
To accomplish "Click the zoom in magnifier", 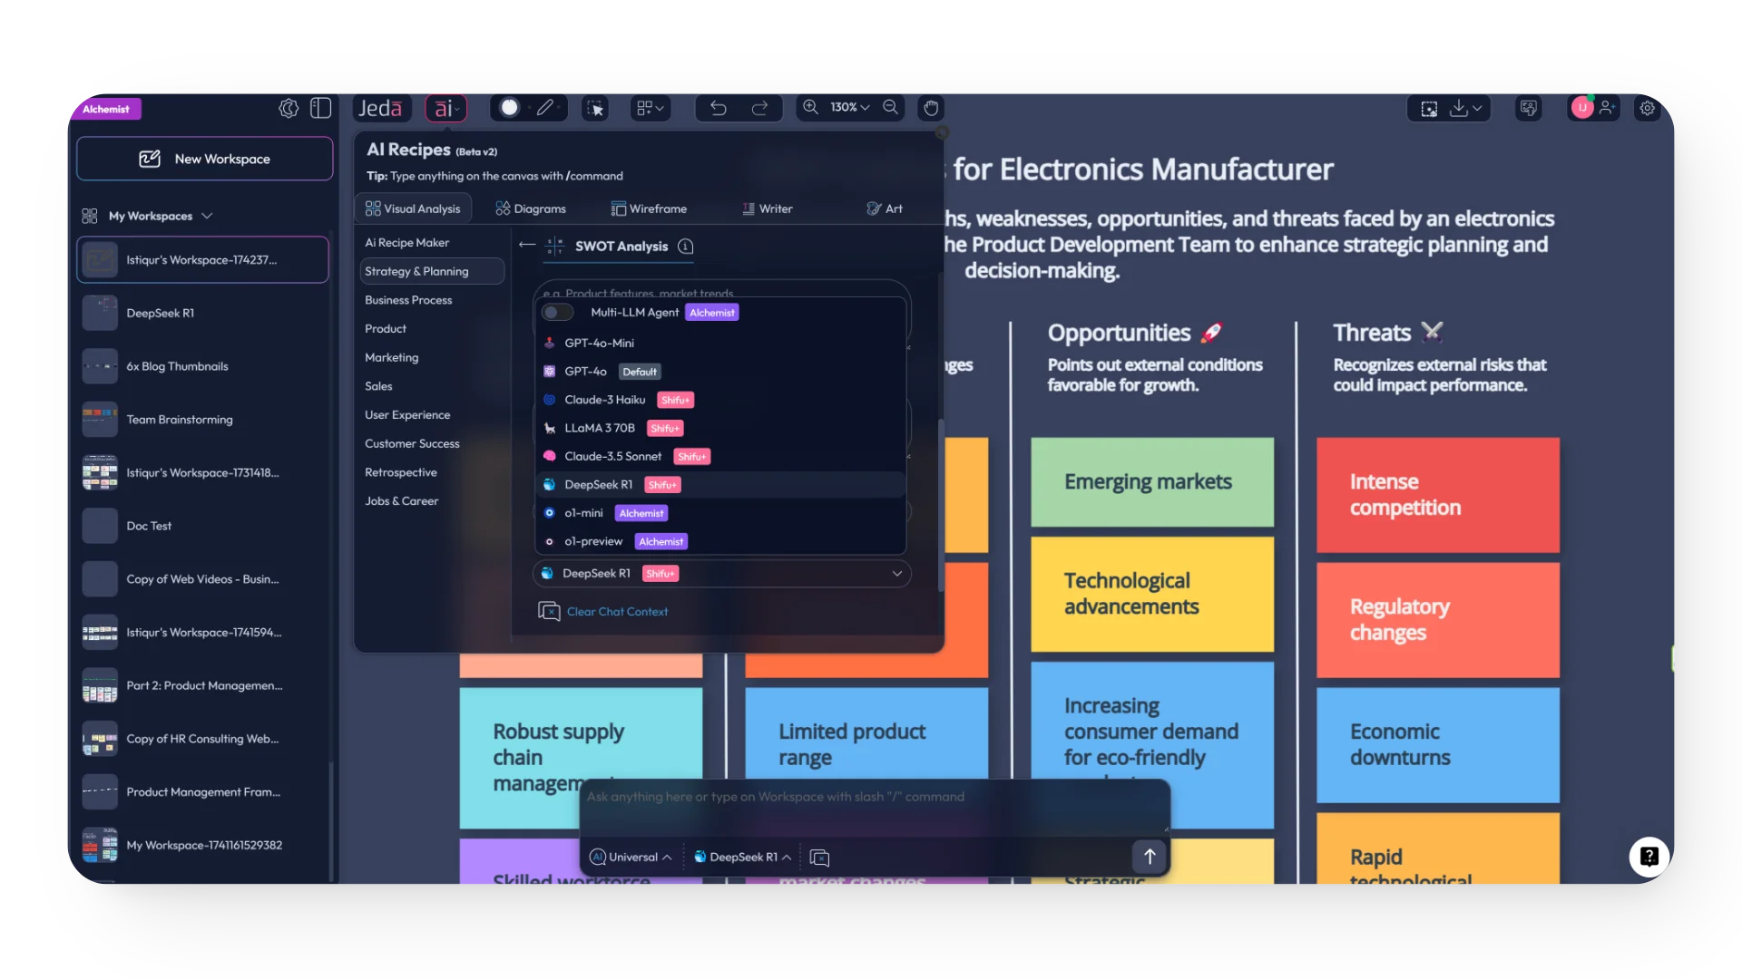I will pyautogui.click(x=810, y=107).
